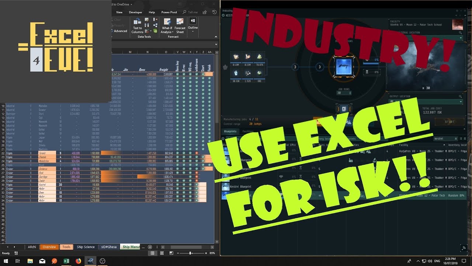Select the Kestrel blueprint in the center
This screenshot has width=472, height=266.
[344, 67]
